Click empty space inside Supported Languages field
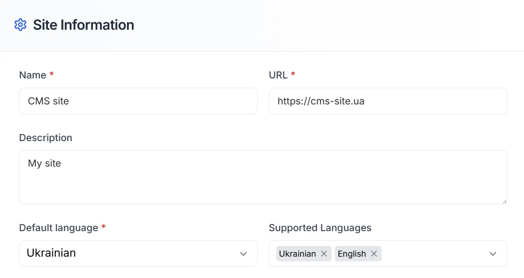Image resolution: width=524 pixels, height=278 pixels. [x=435, y=253]
